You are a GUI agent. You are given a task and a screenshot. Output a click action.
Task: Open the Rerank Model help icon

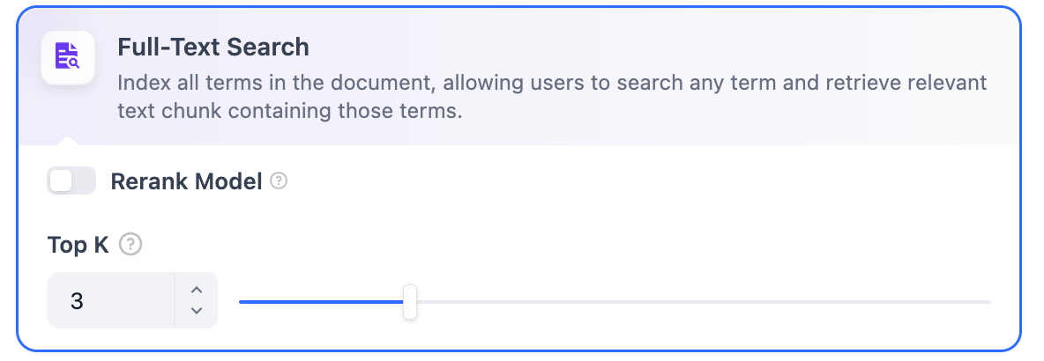pyautogui.click(x=279, y=181)
